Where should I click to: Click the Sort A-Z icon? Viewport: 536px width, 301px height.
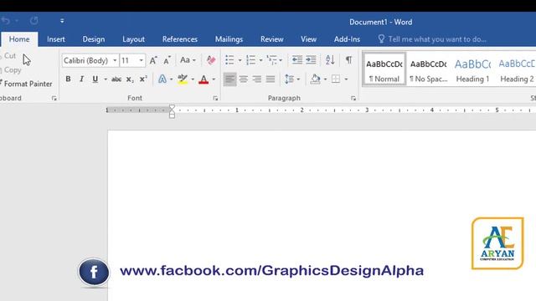[330, 60]
